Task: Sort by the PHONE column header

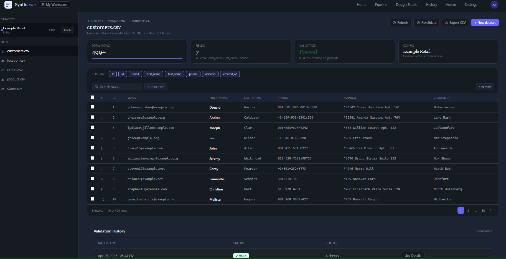Action: (x=283, y=98)
